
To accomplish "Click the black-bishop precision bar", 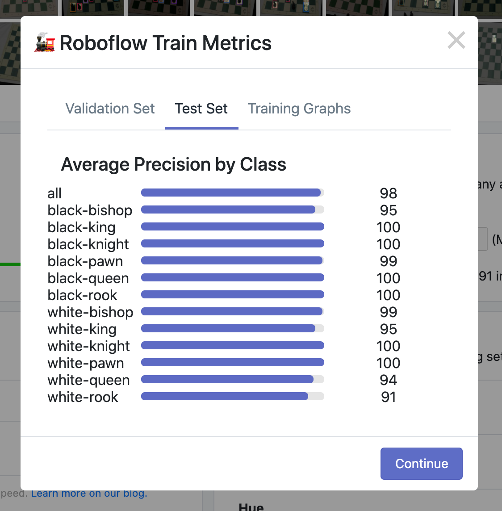I will (x=233, y=209).
